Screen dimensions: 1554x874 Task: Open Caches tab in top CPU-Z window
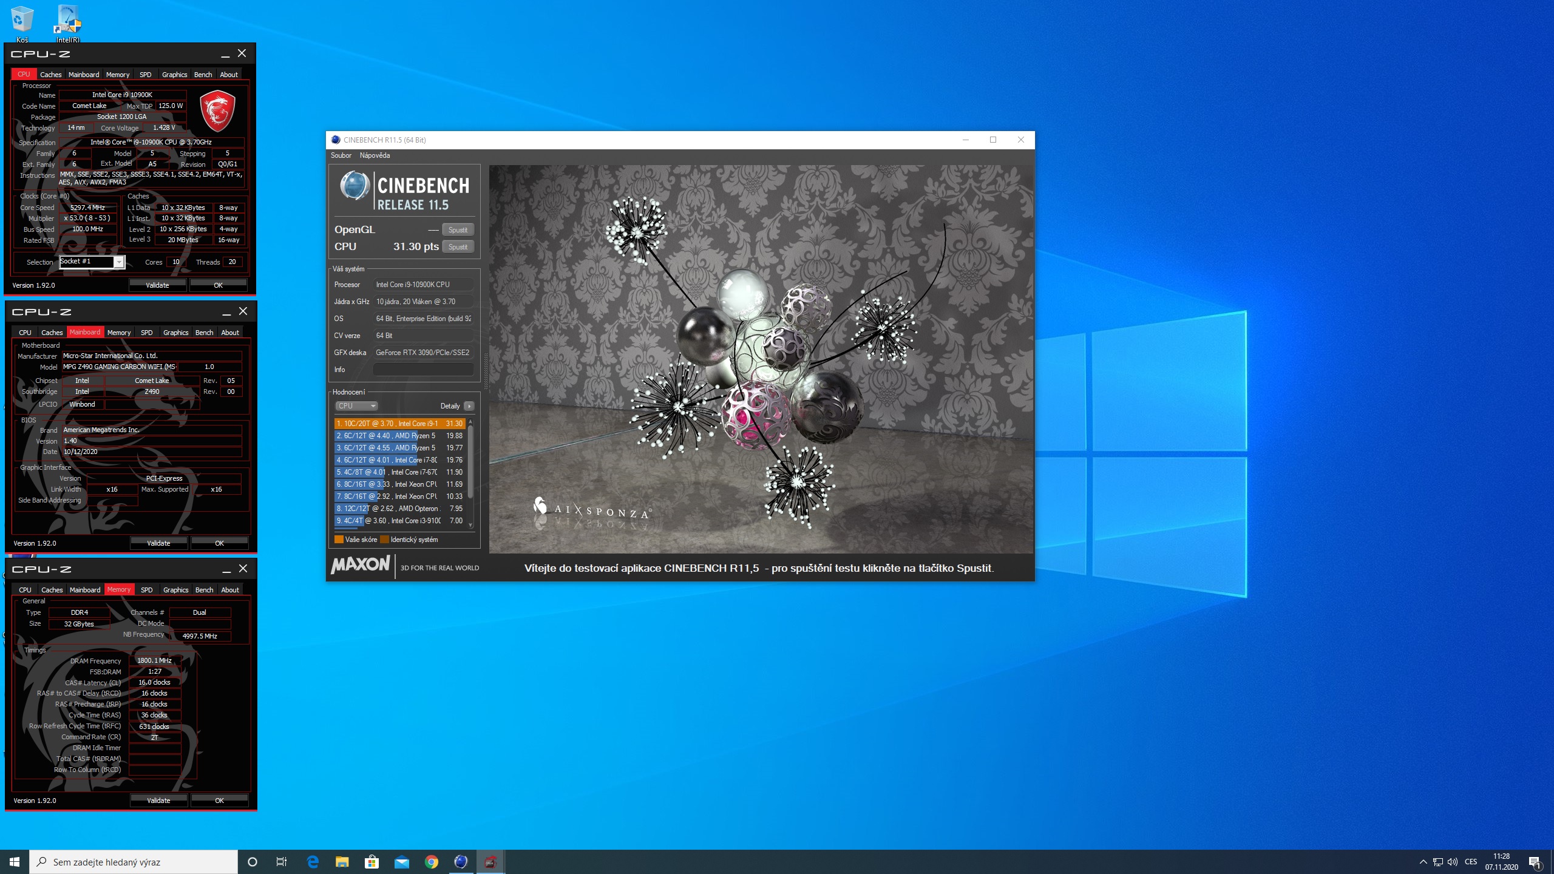tap(51, 75)
